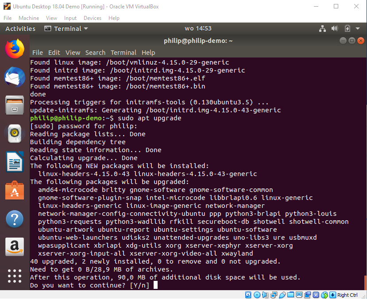Click the Right Ctrl host key label
Viewport: 367px width, 299px height.
pos(348,295)
